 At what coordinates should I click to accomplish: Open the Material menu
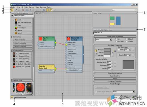(20, 7)
